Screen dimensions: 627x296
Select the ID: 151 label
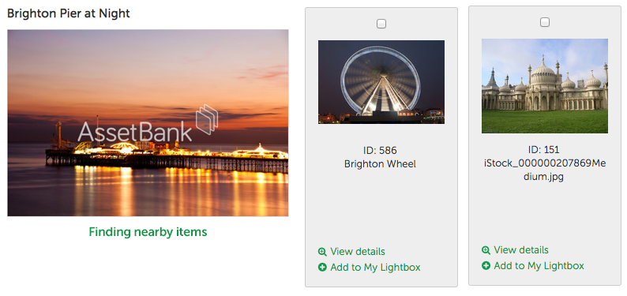[x=543, y=150]
